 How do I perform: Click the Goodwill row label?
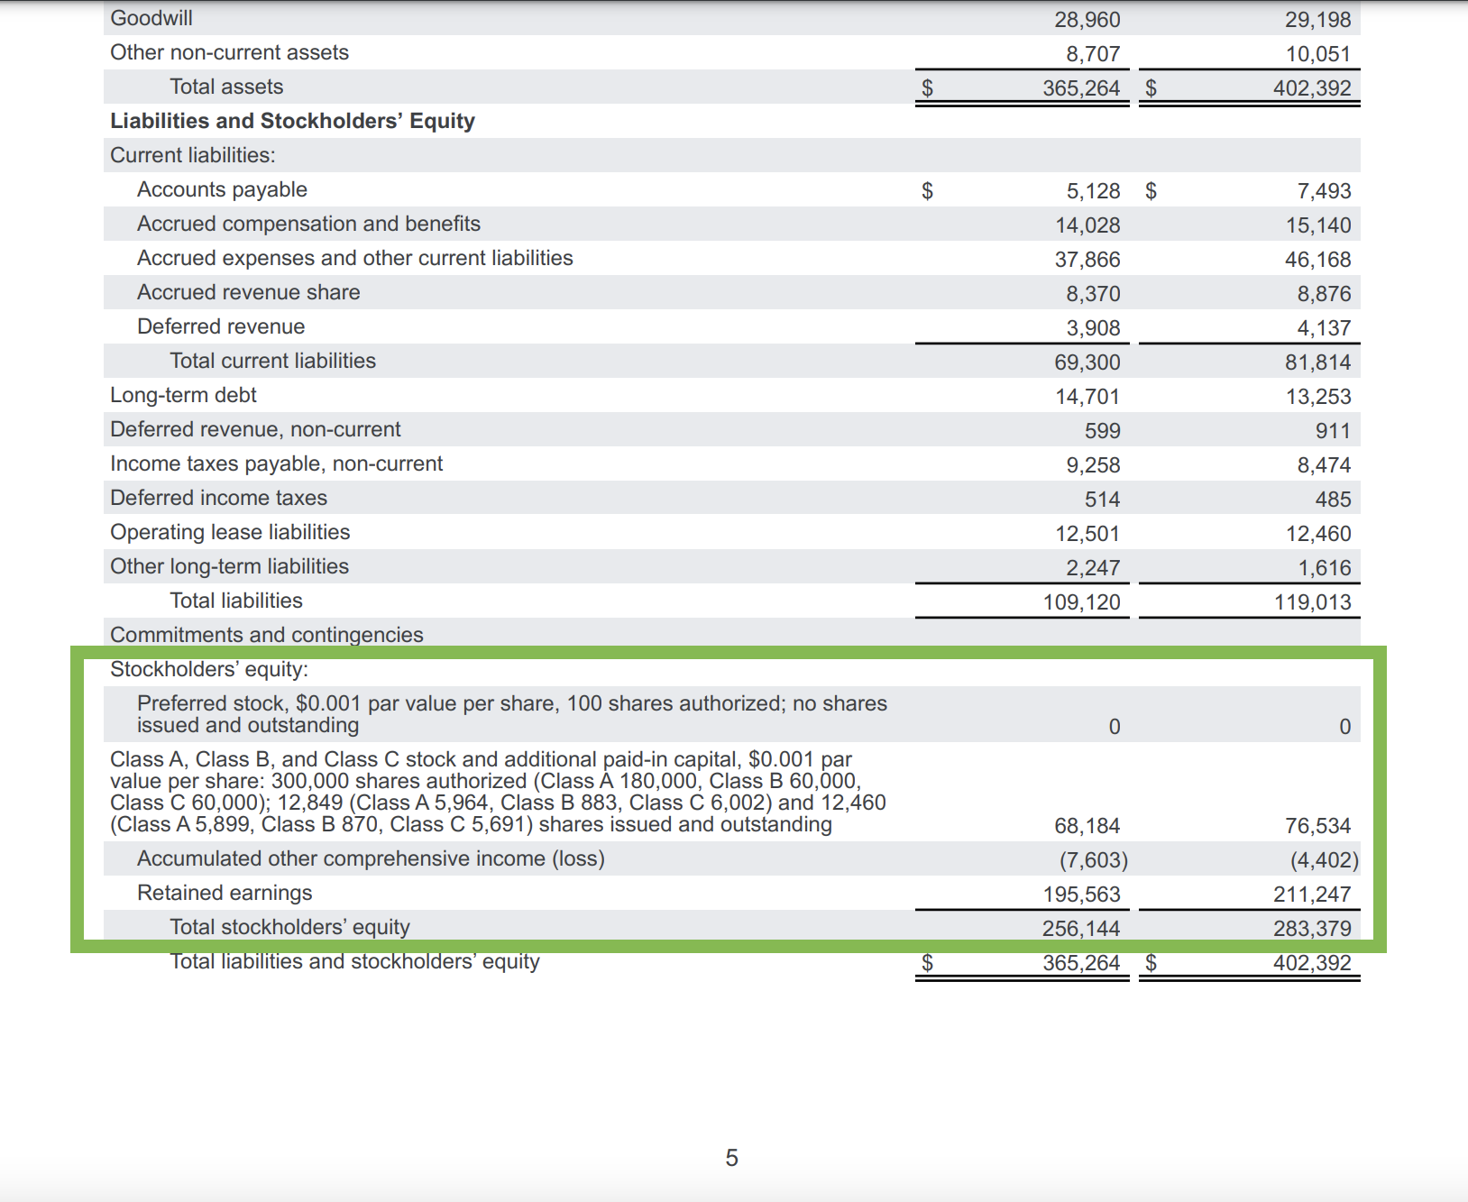[151, 18]
